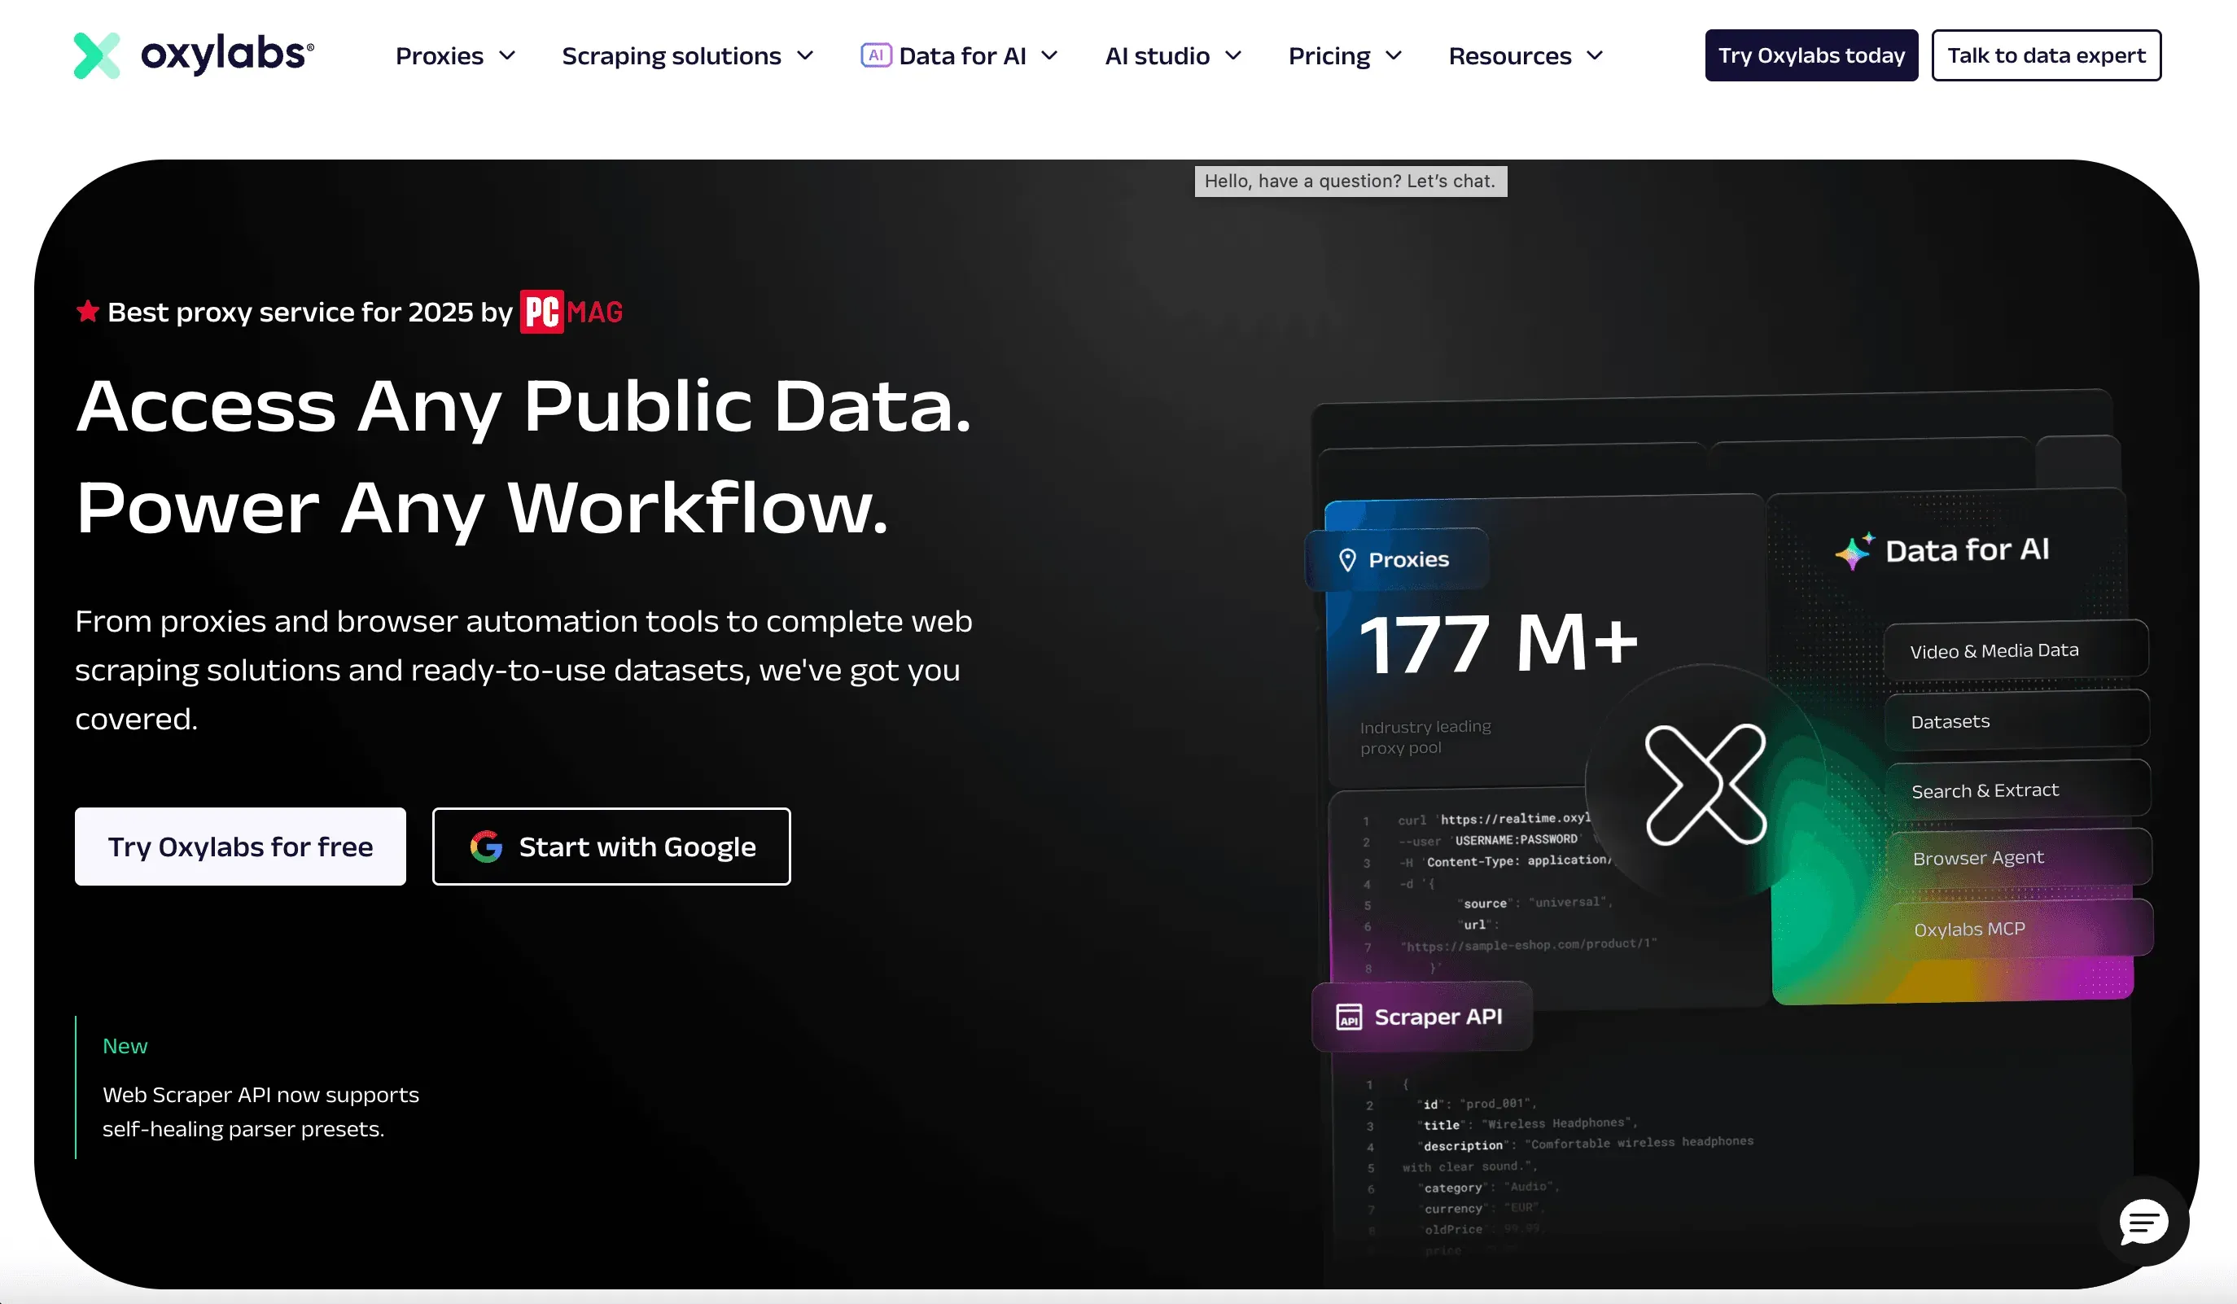The height and width of the screenshot is (1304, 2237).
Task: Expand the AI studio chevron
Action: pyautogui.click(x=1233, y=56)
